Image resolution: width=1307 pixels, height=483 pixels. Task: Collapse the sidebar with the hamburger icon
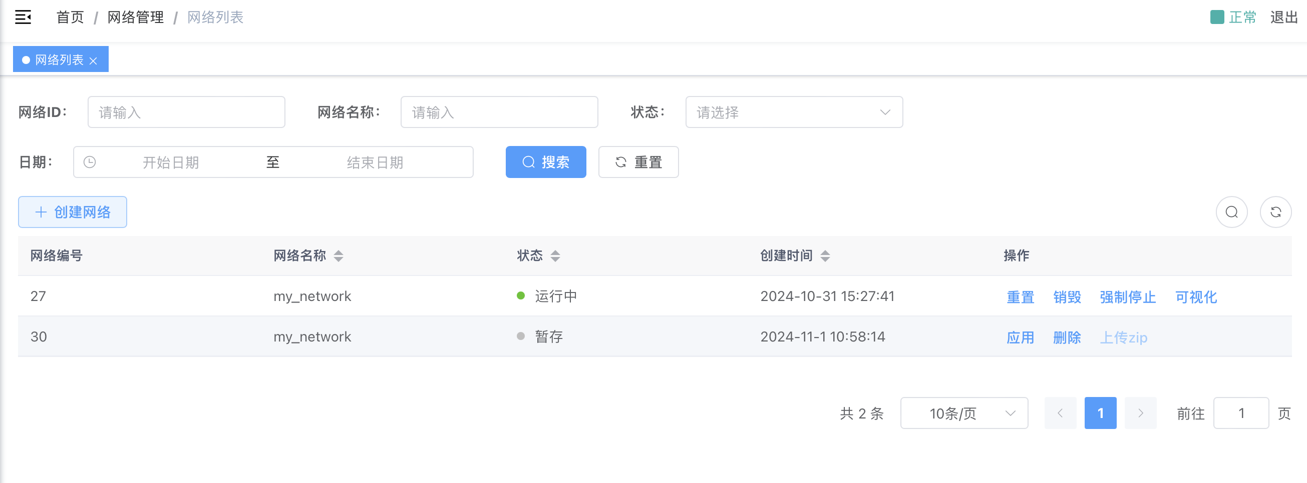pos(23,17)
